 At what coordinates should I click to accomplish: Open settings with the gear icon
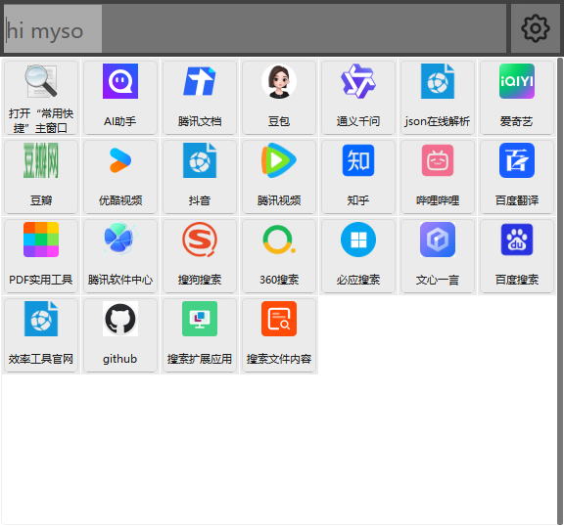tap(536, 28)
